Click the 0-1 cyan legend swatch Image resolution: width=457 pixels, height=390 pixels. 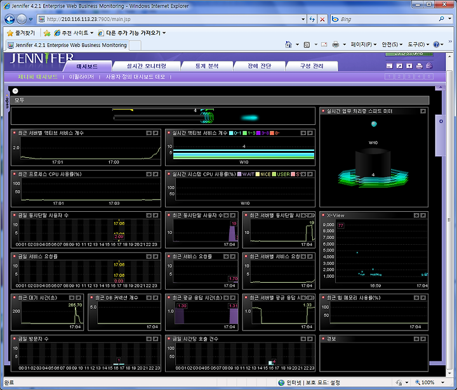point(231,133)
